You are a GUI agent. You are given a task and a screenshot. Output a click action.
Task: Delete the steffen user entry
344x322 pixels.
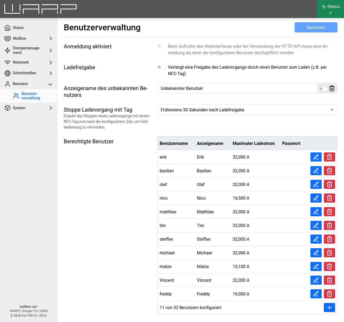pyautogui.click(x=329, y=239)
